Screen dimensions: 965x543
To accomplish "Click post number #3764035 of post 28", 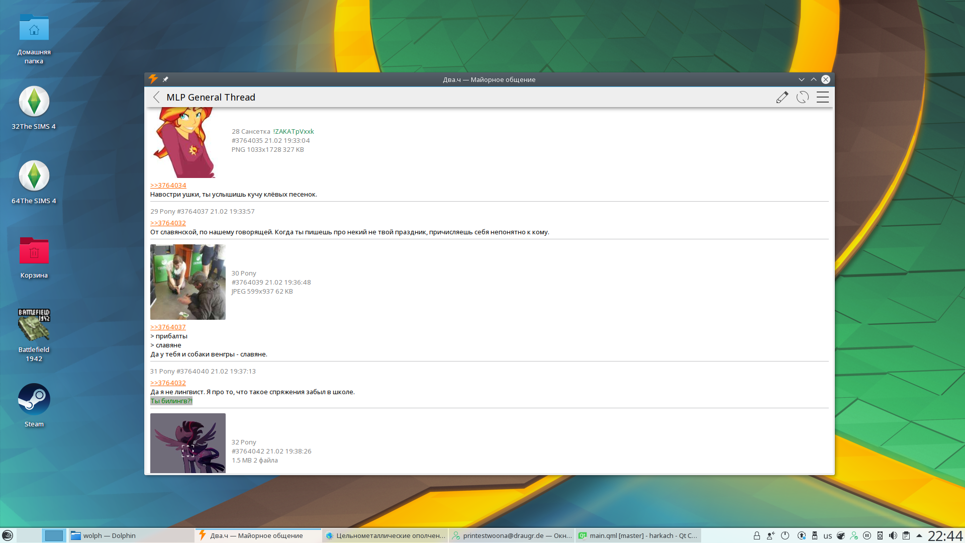I will pyautogui.click(x=247, y=140).
